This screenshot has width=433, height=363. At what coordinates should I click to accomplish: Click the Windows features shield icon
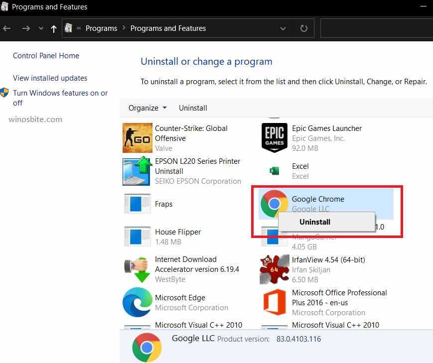pos(4,93)
